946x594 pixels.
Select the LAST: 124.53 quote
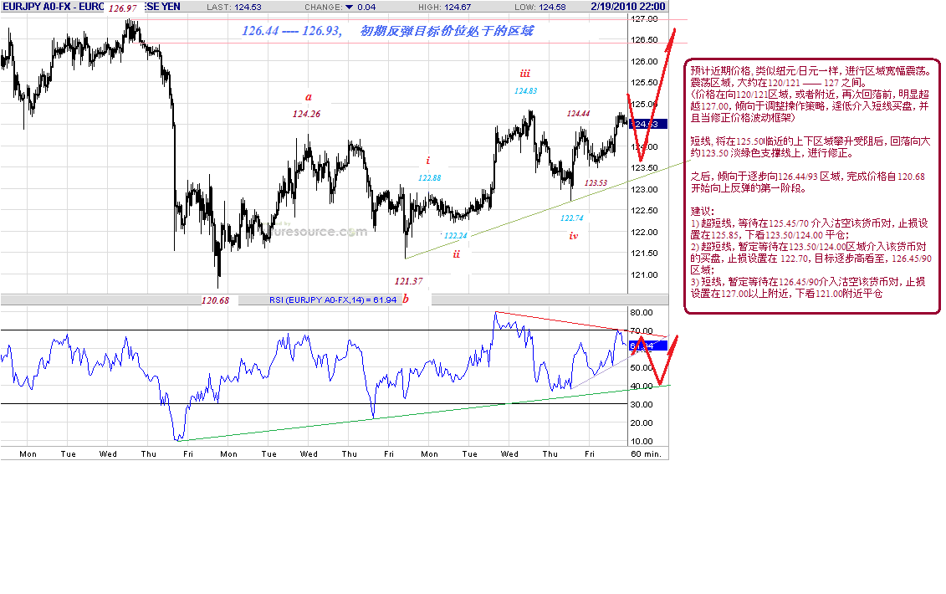tap(234, 8)
